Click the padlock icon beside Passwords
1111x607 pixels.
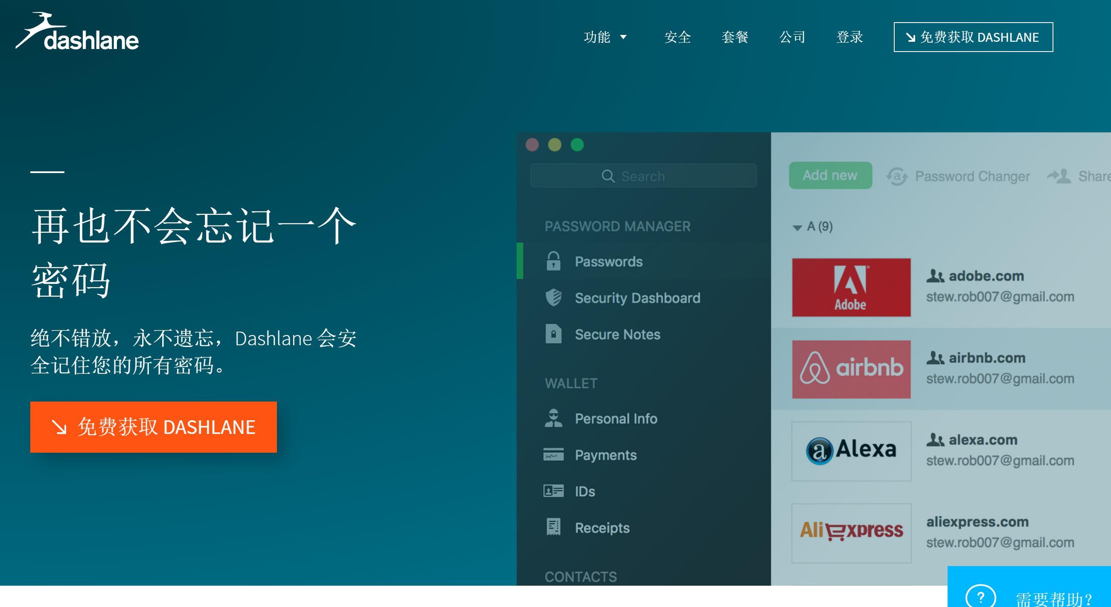[x=553, y=261]
